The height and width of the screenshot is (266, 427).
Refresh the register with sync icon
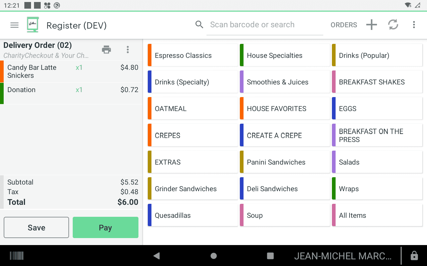393,25
